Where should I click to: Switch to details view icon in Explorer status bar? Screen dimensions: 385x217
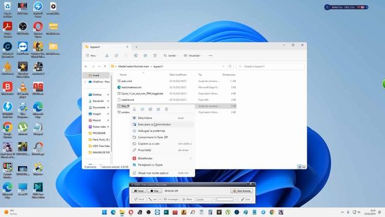click(x=300, y=167)
